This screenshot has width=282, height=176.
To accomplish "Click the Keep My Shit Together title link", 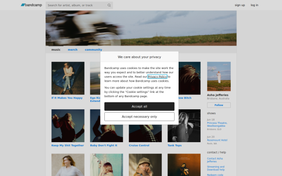I will (x=68, y=145).
